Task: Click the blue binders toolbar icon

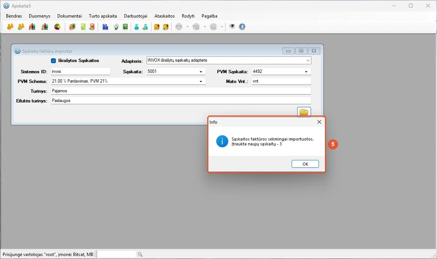Action: (105, 27)
